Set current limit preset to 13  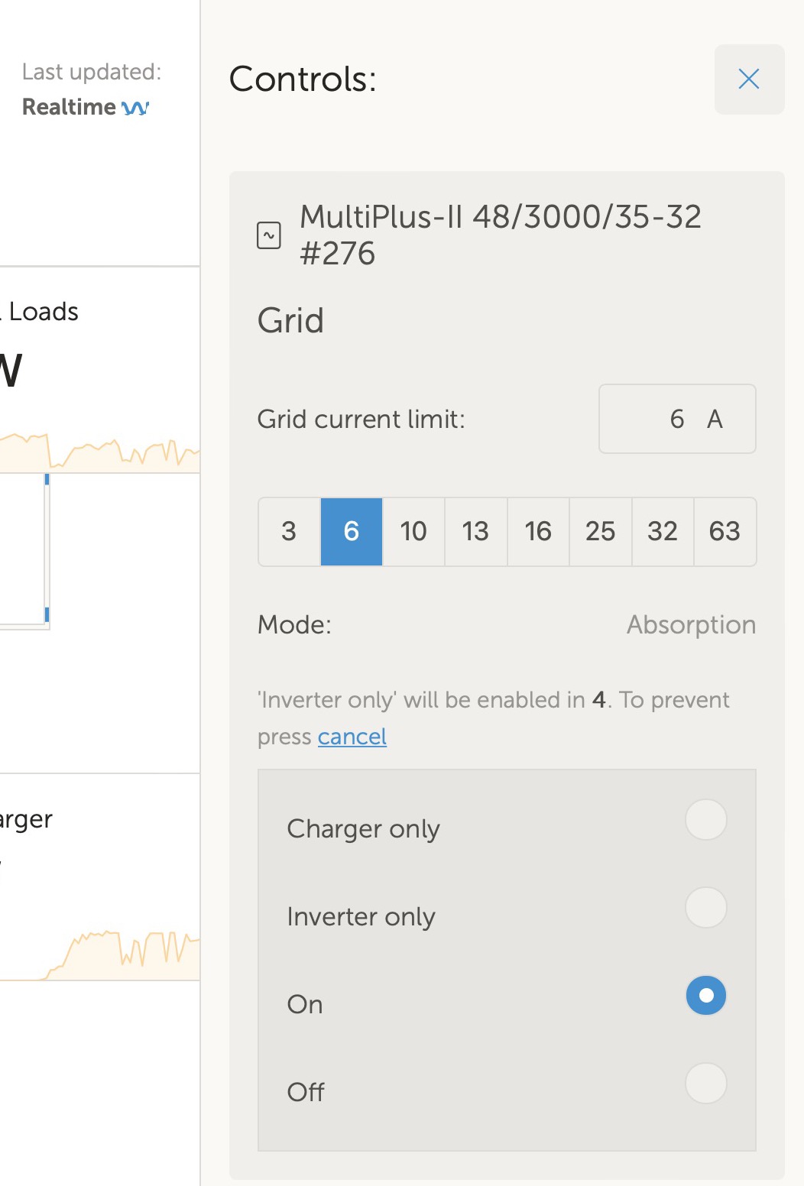(x=475, y=532)
